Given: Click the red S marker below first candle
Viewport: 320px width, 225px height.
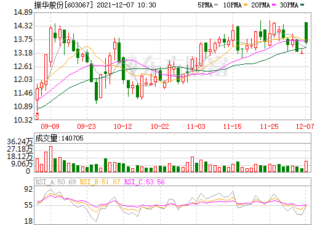Looking at the screenshot, I should click(x=37, y=116).
